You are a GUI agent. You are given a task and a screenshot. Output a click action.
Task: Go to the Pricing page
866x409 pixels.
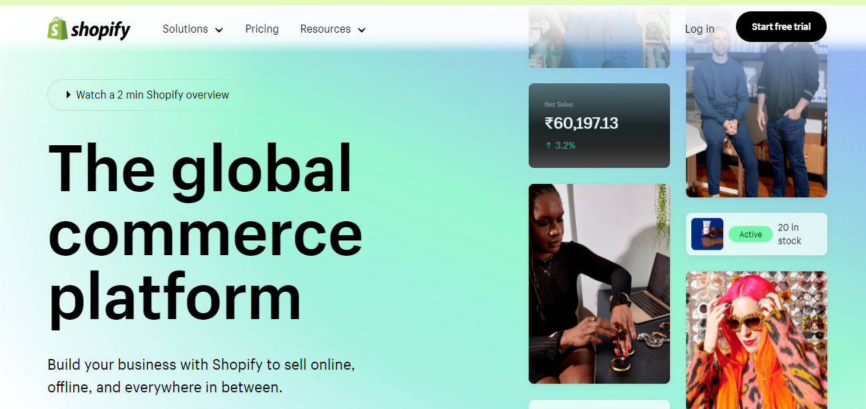(x=262, y=29)
